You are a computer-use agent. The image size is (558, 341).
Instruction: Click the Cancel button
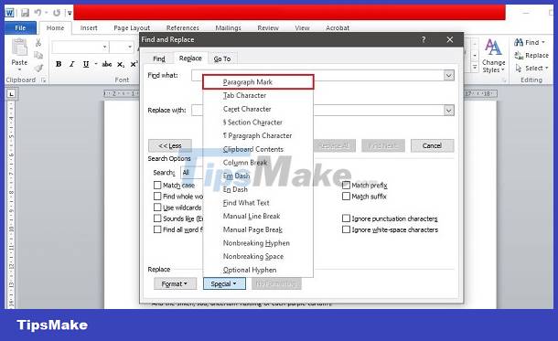(x=432, y=145)
